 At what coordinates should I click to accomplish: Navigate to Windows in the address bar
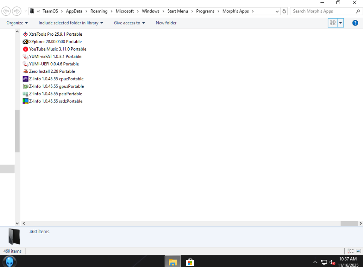[x=150, y=11]
